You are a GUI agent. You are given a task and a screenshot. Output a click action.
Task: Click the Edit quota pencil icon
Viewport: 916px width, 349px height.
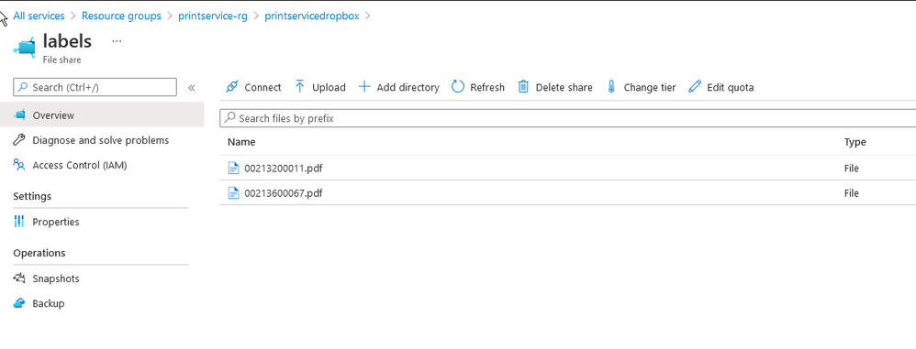[x=695, y=87]
